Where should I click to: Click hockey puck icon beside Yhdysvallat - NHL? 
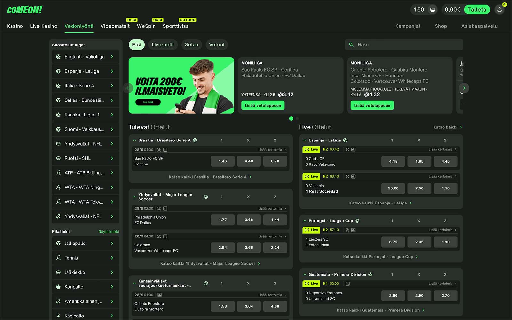point(58,144)
